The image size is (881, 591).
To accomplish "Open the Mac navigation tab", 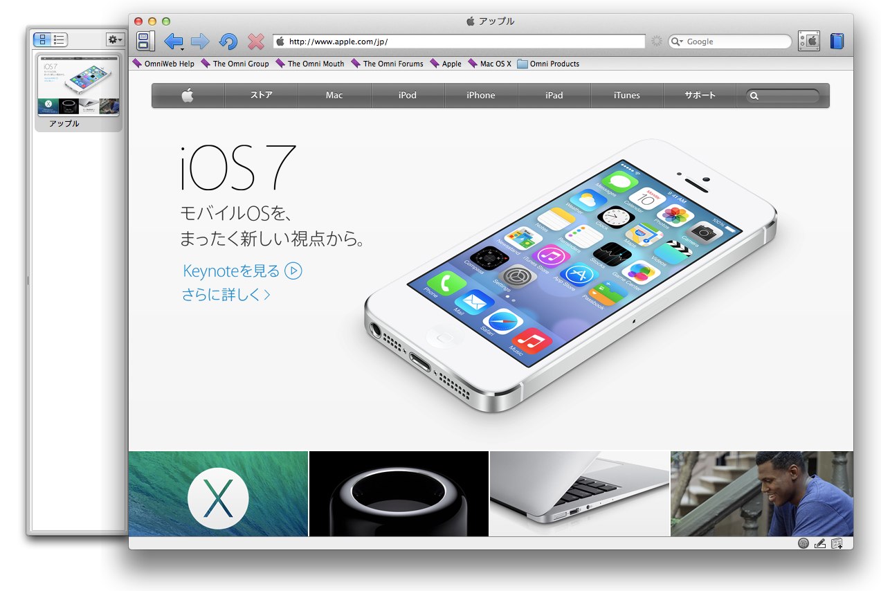I will 334,96.
